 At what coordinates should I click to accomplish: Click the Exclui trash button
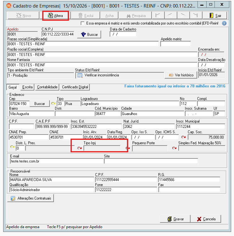(x=86, y=16)
